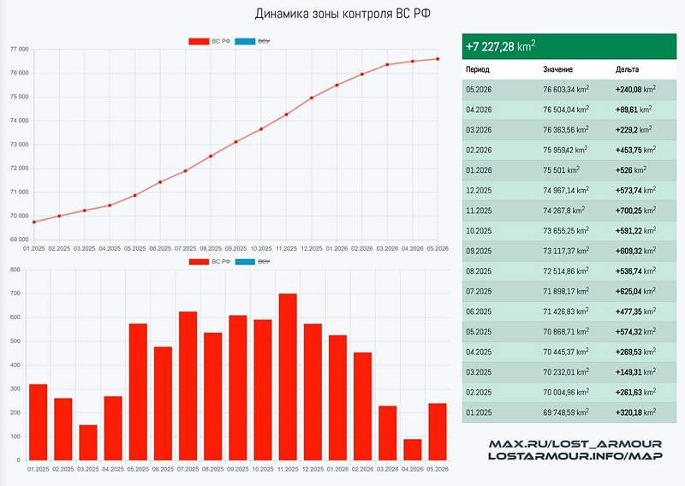The image size is (685, 486).
Task: Click the value 70 445,37 km²
Action: point(566,352)
